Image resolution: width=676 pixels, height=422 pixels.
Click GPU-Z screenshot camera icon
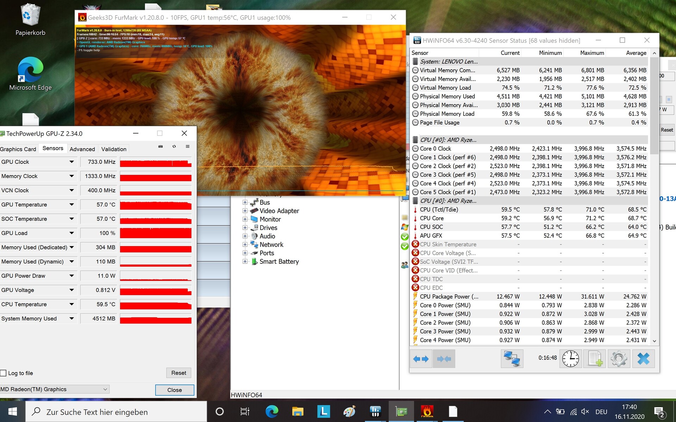pyautogui.click(x=161, y=146)
